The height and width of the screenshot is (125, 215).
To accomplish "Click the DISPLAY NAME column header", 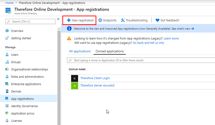I will click(x=77, y=69).
